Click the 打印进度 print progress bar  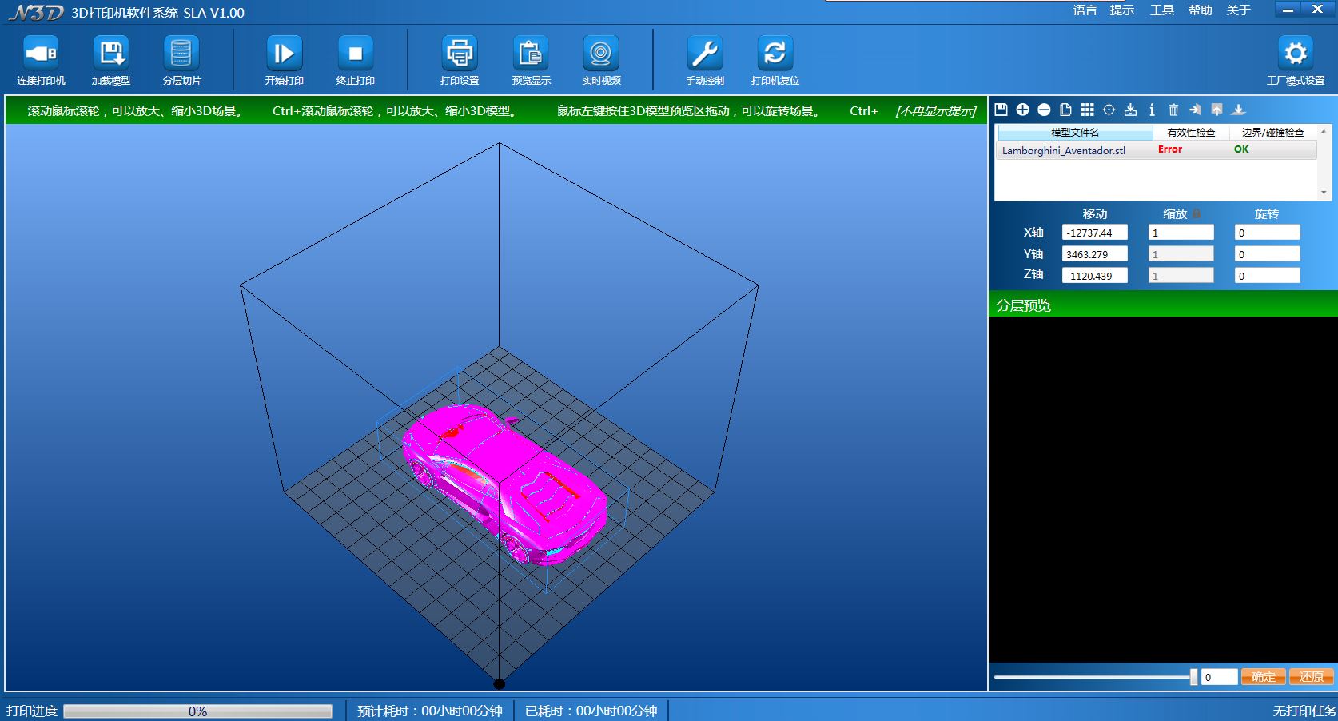(197, 711)
